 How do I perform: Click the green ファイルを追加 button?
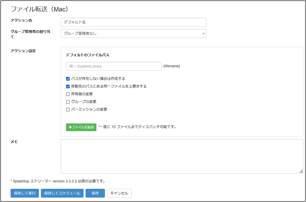(x=81, y=127)
